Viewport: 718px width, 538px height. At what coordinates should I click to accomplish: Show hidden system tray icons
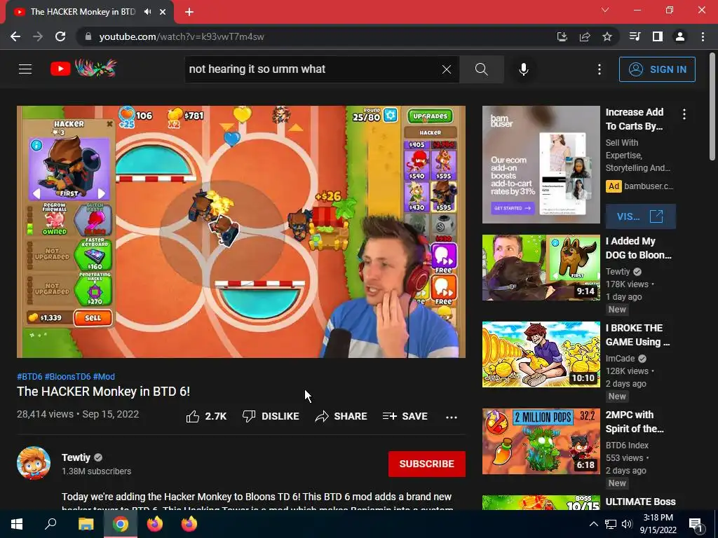tap(593, 524)
